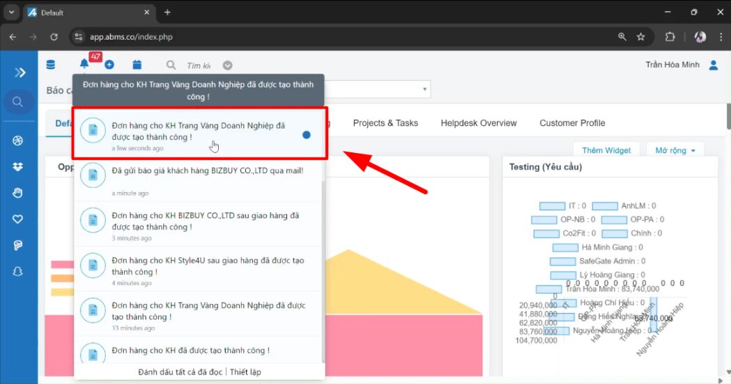Expand the search options dropdown arrow
This screenshot has height=384, width=731.
(227, 65)
